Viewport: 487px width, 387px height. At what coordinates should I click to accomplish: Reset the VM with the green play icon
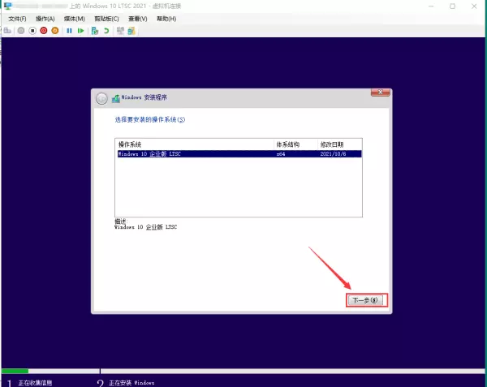click(x=80, y=31)
